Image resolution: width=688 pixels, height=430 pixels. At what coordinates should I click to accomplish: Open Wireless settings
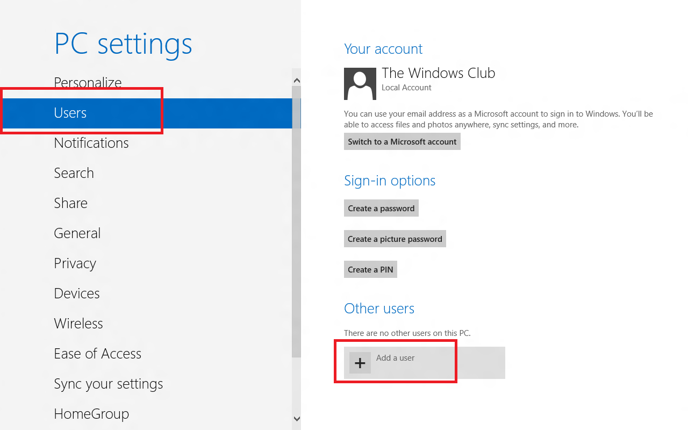click(78, 324)
